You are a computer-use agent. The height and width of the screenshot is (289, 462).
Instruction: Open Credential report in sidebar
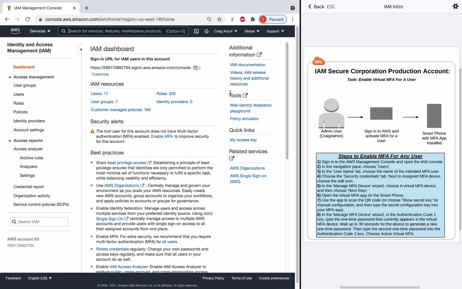(x=28, y=187)
